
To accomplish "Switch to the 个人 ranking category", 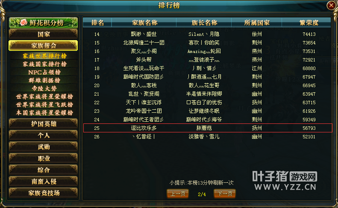I will [x=43, y=135].
